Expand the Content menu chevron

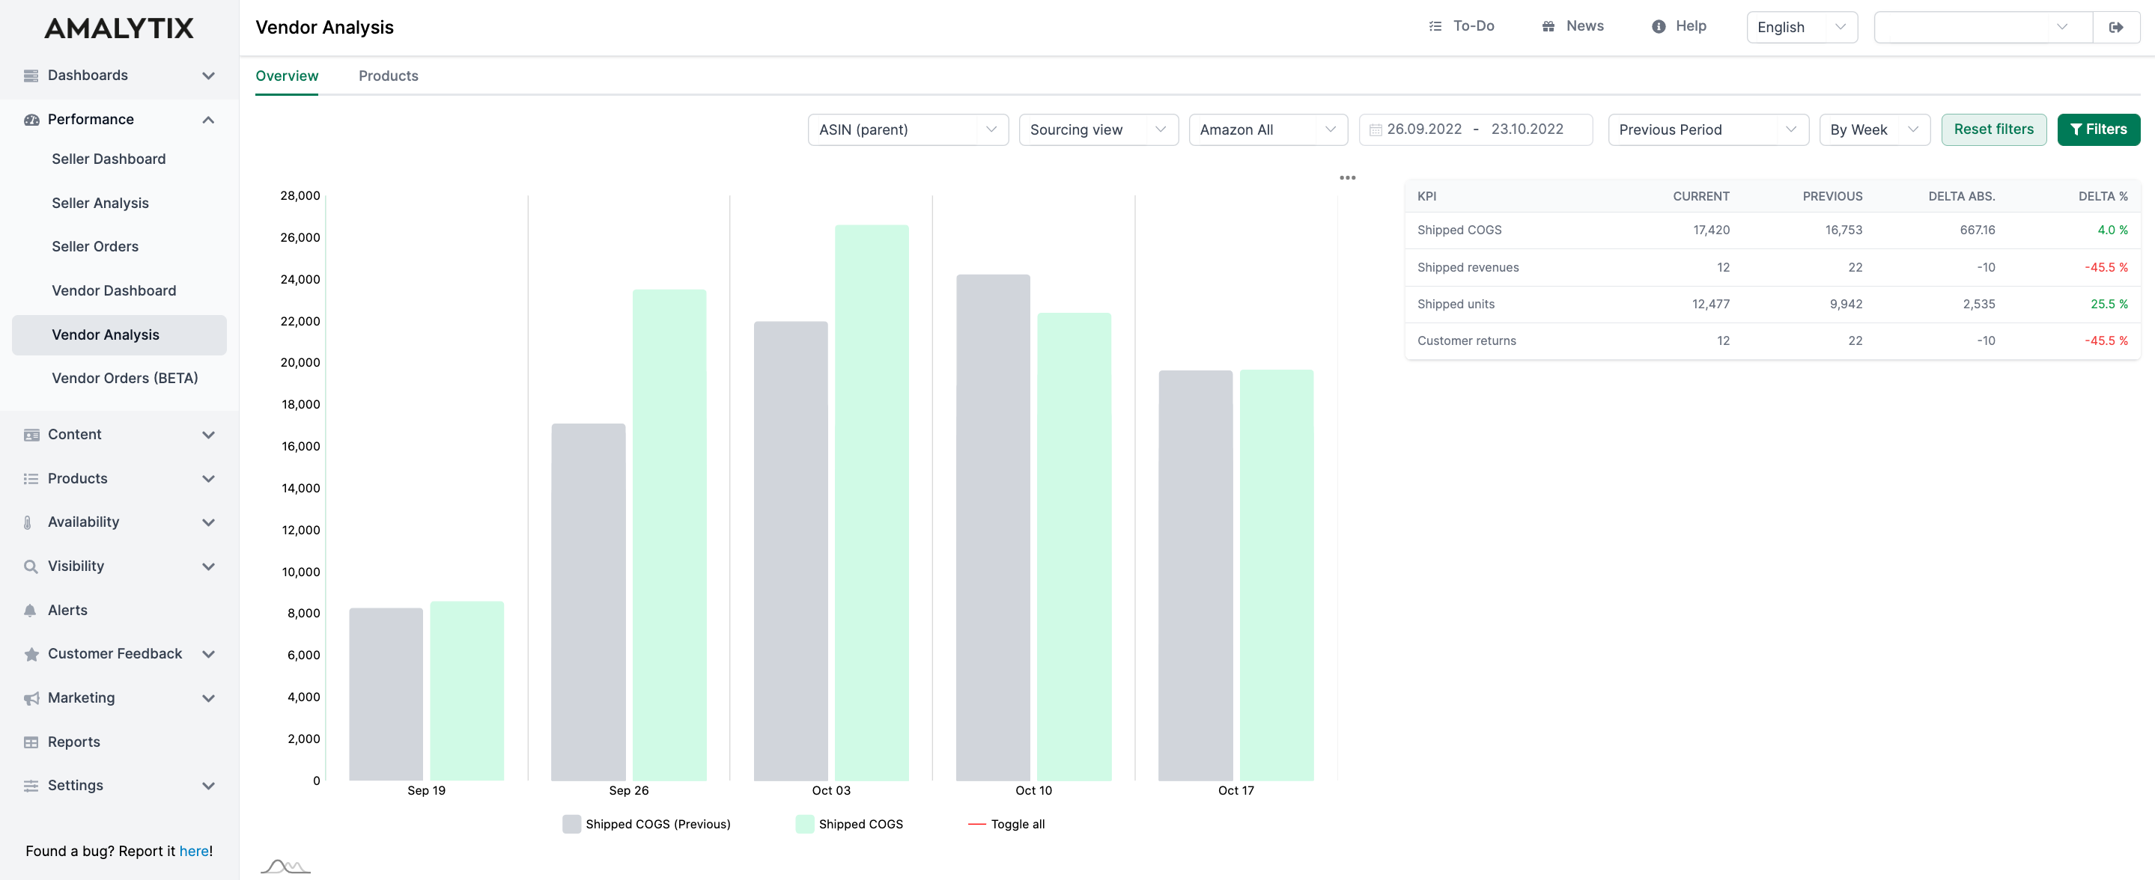(x=208, y=435)
